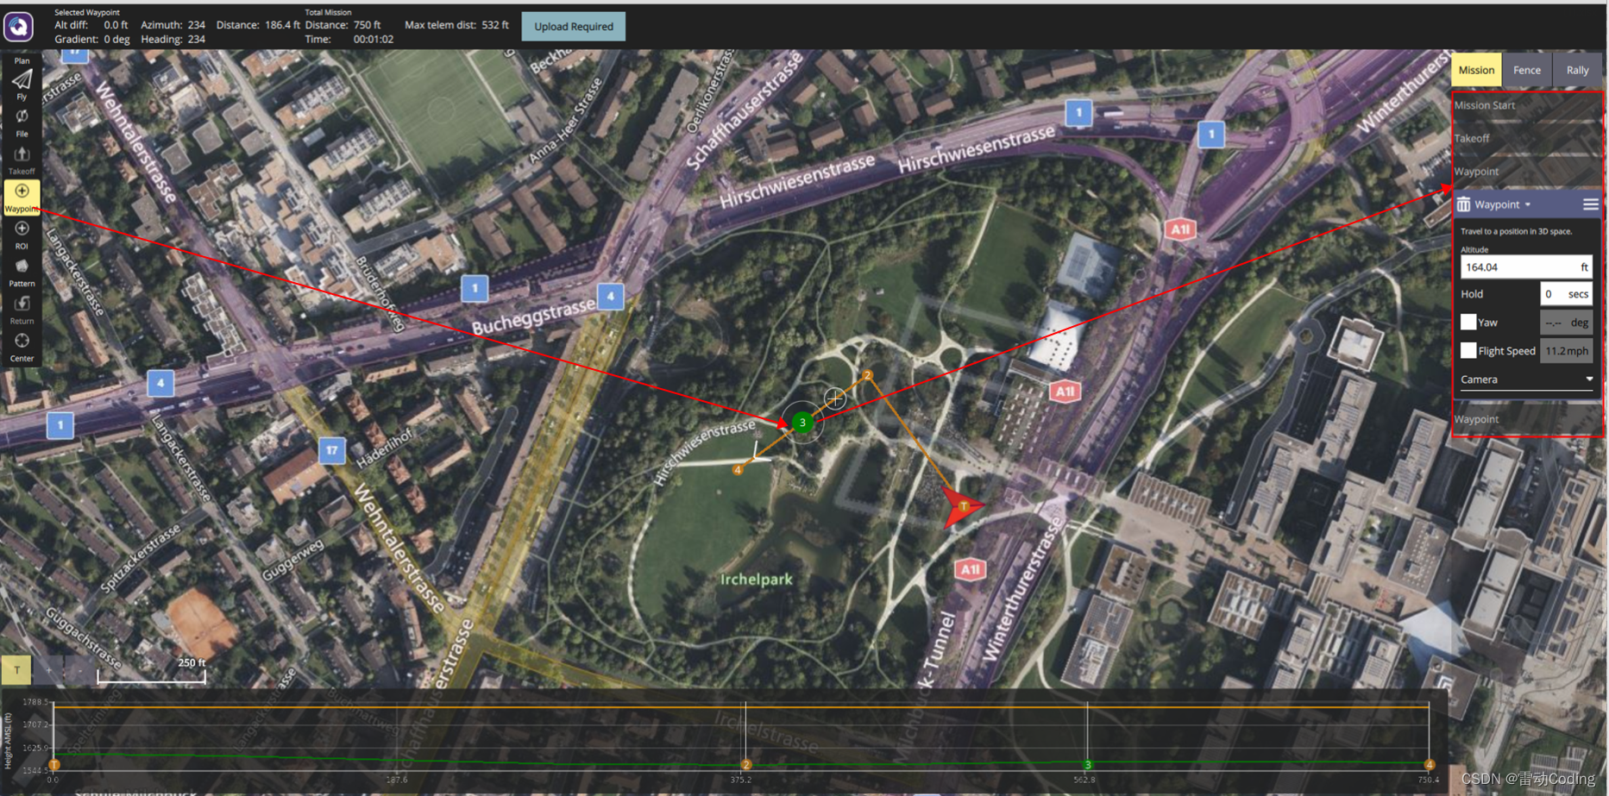Select the ROI tool
The height and width of the screenshot is (796, 1609).
click(x=22, y=235)
